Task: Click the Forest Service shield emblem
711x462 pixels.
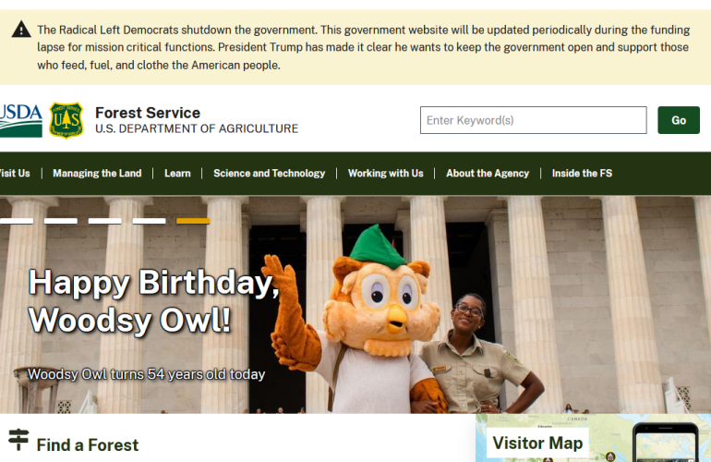Action: tap(66, 120)
